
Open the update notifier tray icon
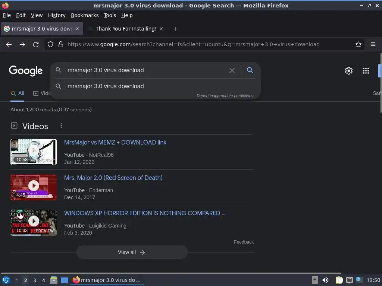(359, 280)
